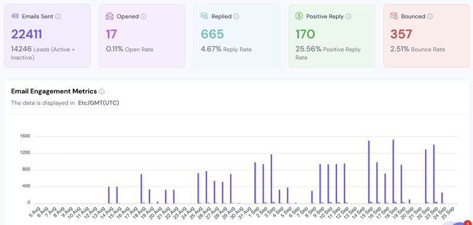
Task: Click the 357 bounced count
Action: point(401,34)
